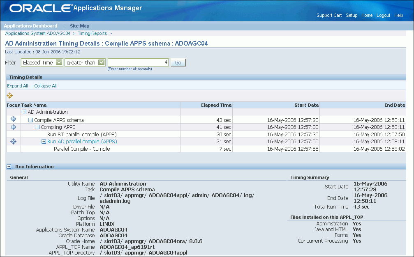Screen dimensions: 414x257
Task: Collapse Run AD parallel compile node
Action: point(44,142)
